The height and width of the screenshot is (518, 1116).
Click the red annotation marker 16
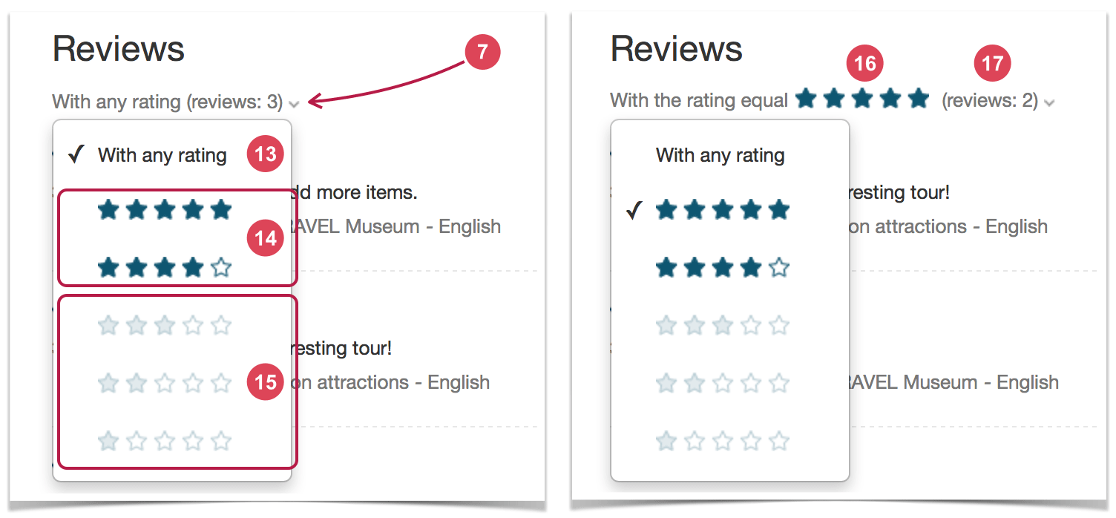[865, 65]
